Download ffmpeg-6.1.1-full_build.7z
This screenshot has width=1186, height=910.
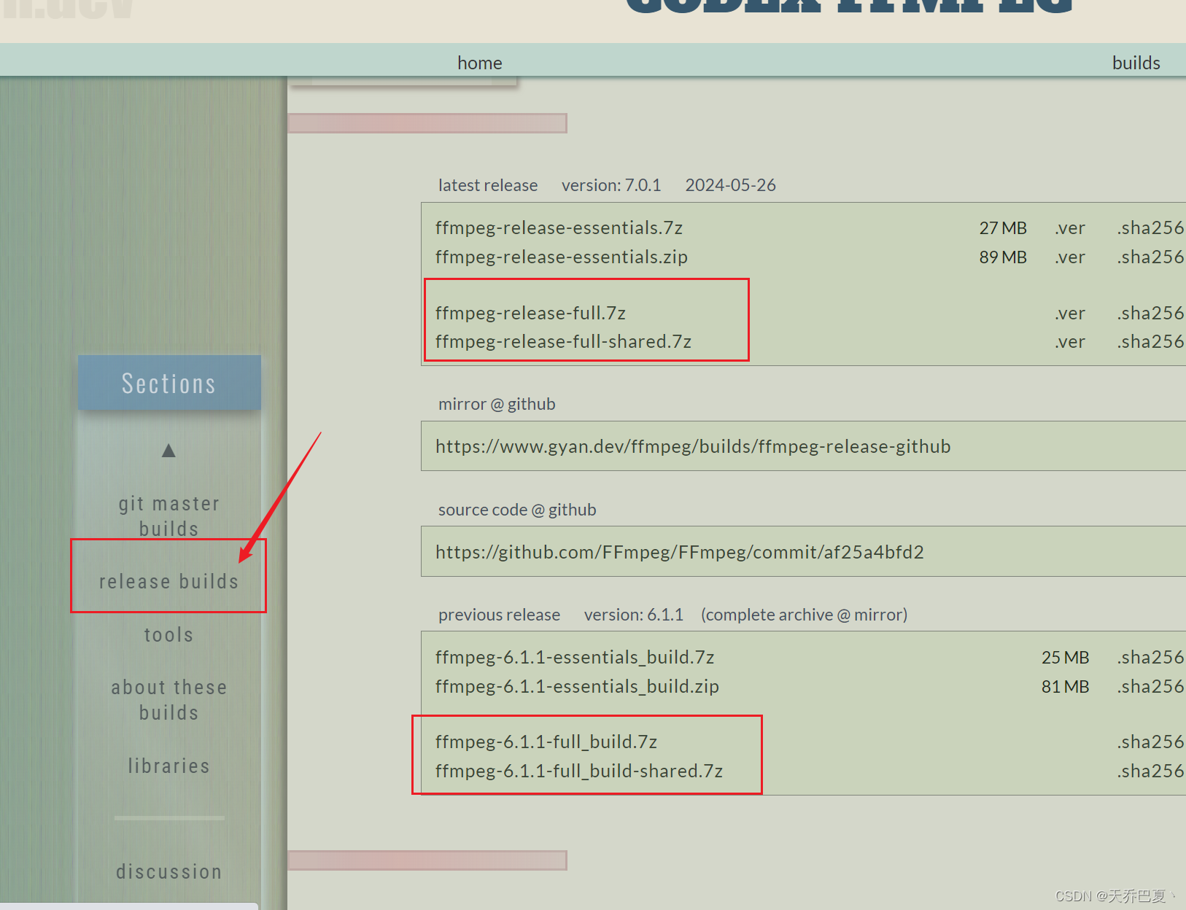pyautogui.click(x=546, y=742)
